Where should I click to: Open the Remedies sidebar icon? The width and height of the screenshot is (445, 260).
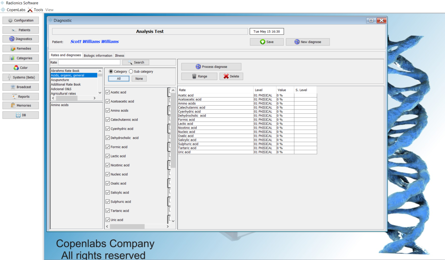point(13,49)
